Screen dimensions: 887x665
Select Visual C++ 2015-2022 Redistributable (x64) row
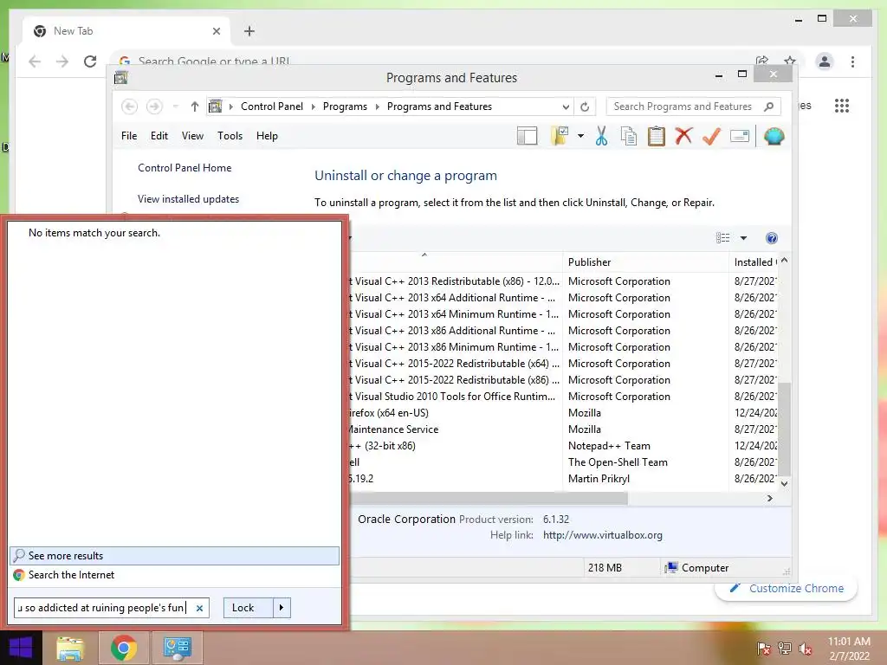coord(563,364)
